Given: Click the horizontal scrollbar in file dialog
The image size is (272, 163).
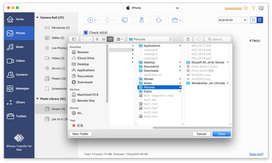Looking at the screenshot, I should (192, 128).
